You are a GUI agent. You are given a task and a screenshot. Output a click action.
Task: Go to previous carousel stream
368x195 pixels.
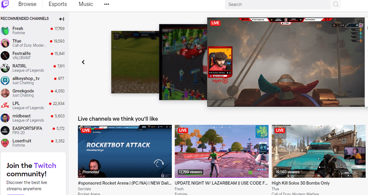83,62
